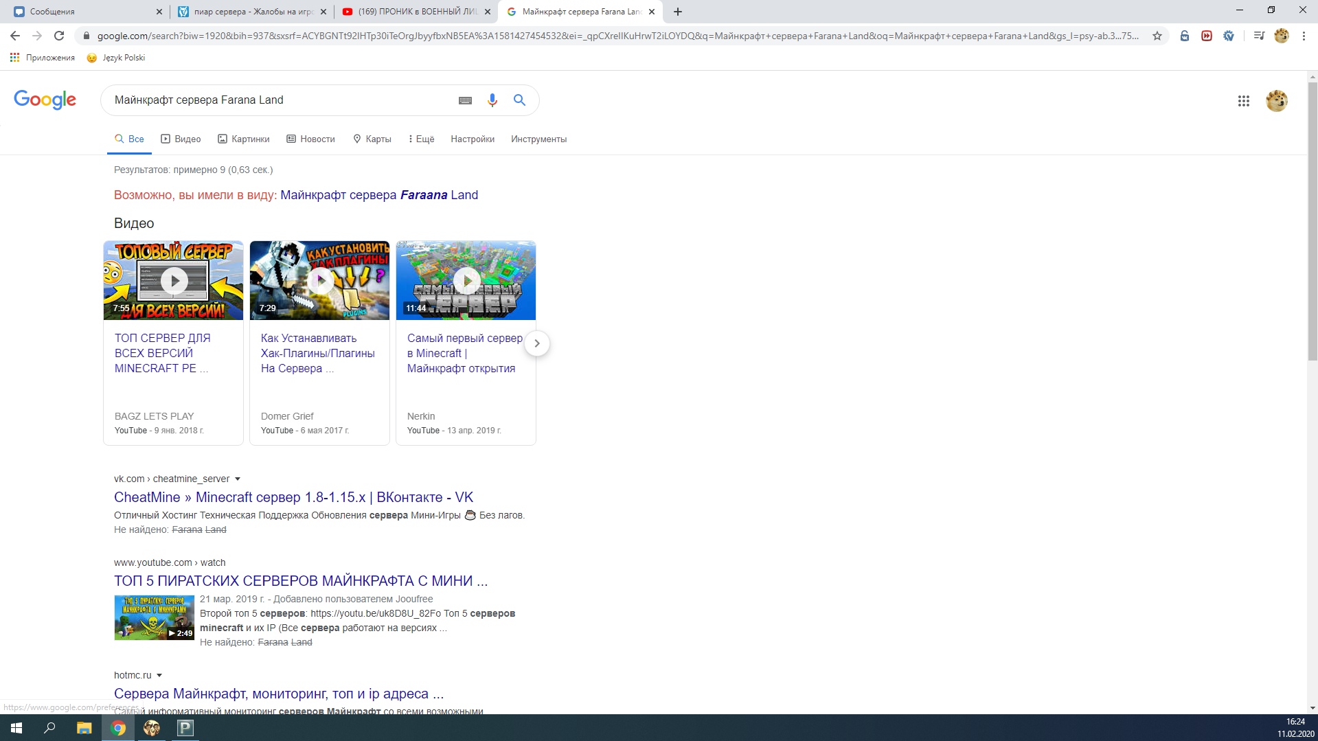
Task: Open Windows Start menu
Action: click(16, 728)
